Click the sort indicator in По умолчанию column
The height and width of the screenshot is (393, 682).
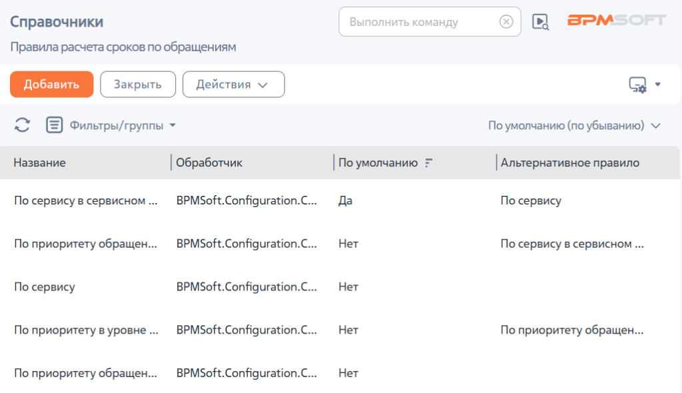click(428, 163)
